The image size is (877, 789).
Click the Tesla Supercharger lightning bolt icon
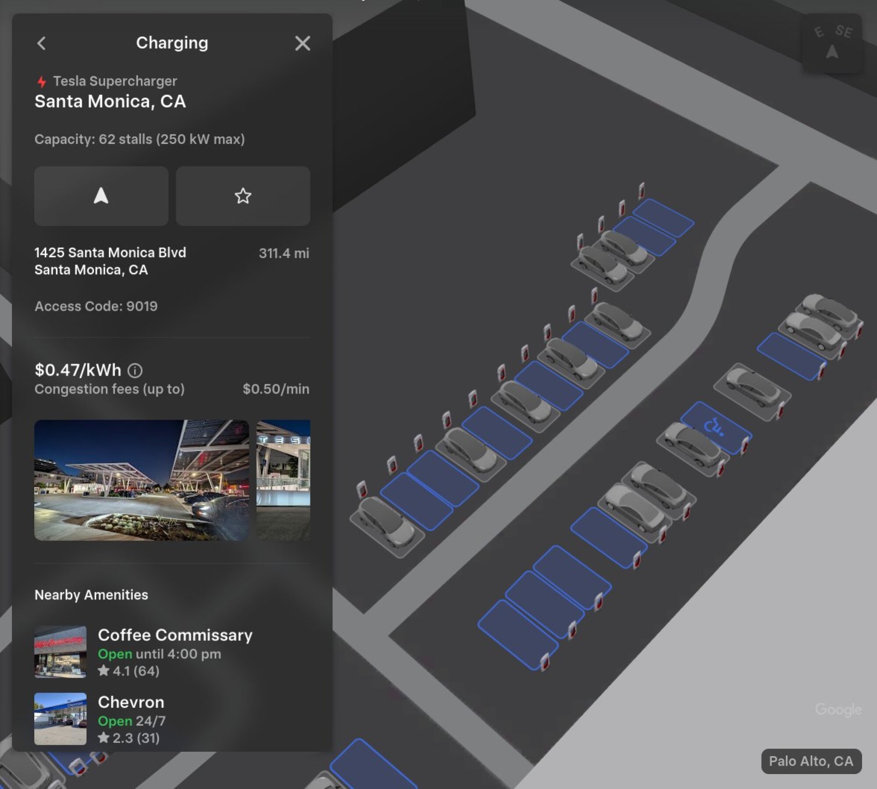pyautogui.click(x=42, y=80)
